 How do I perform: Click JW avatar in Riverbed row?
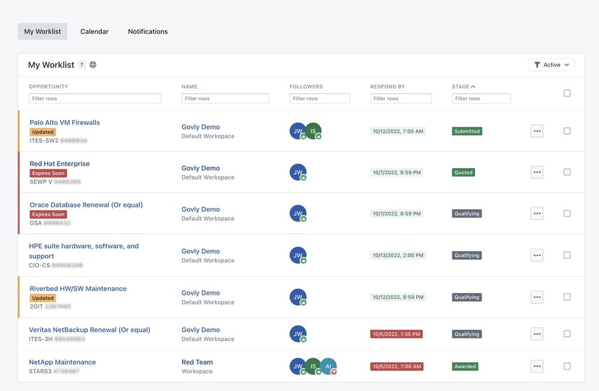298,297
